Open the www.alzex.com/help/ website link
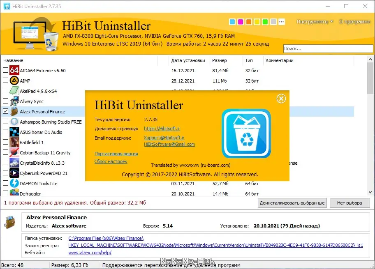Screen dimensions: 375x269 90,253
